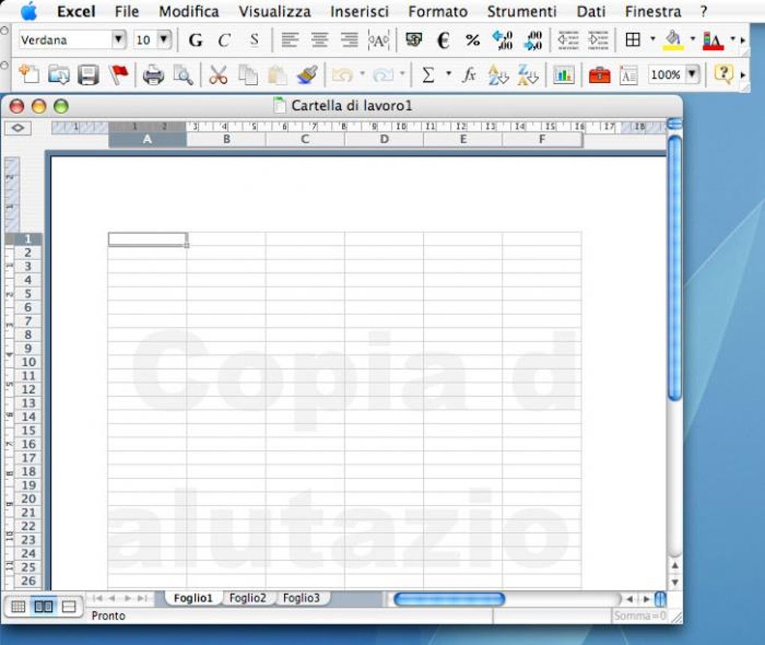Increase decimal places
765x645 pixels.
502,40
